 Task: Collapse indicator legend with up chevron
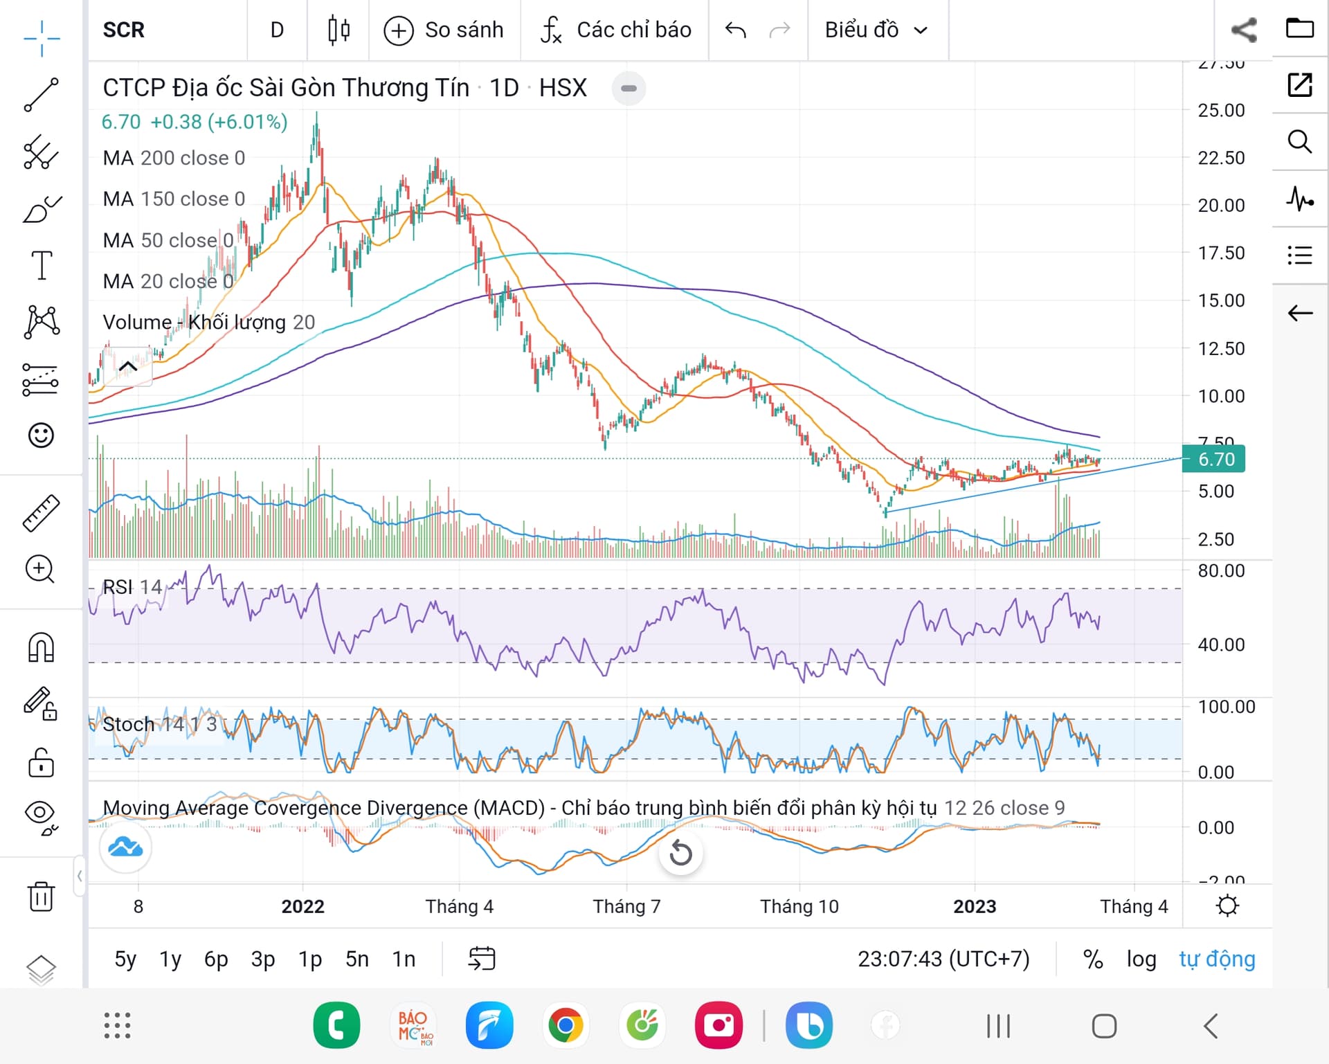[128, 366]
